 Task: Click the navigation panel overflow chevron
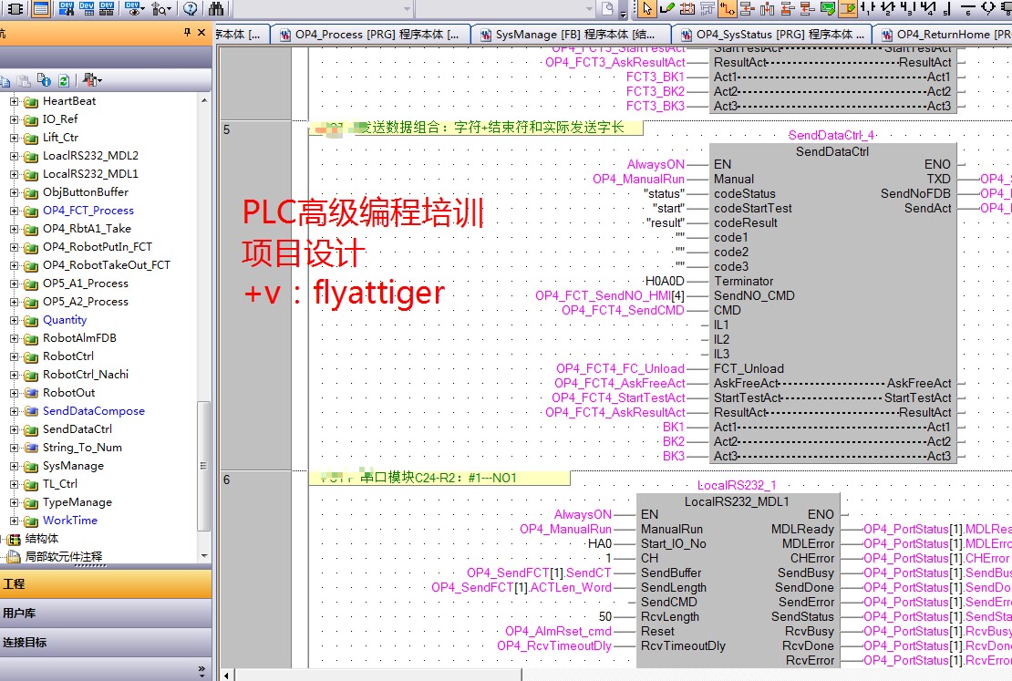[201, 670]
